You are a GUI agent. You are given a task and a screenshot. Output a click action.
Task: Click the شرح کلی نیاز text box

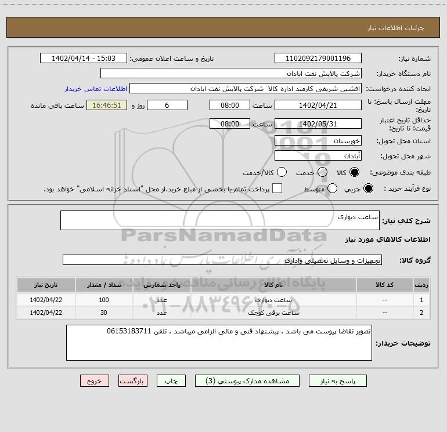[x=220, y=220]
